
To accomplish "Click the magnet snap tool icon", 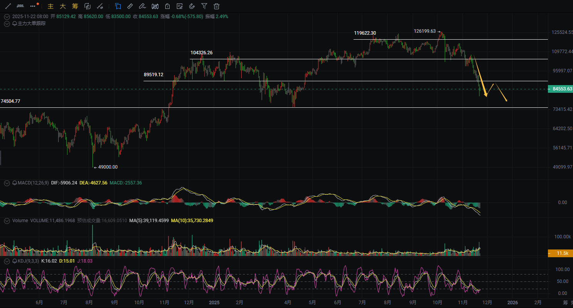I will coord(192,6).
